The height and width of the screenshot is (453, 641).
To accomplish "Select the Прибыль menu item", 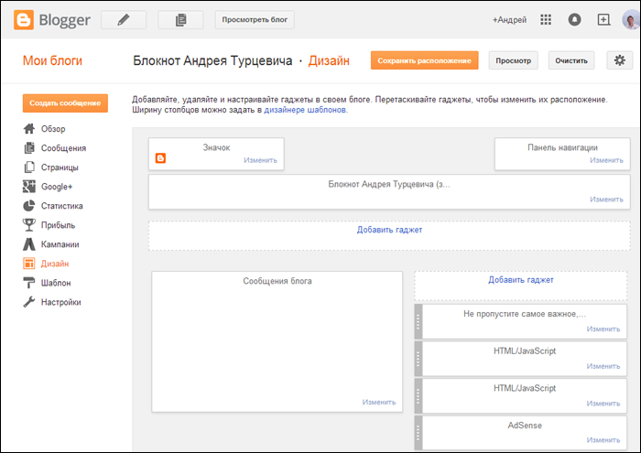I will pyautogui.click(x=58, y=224).
